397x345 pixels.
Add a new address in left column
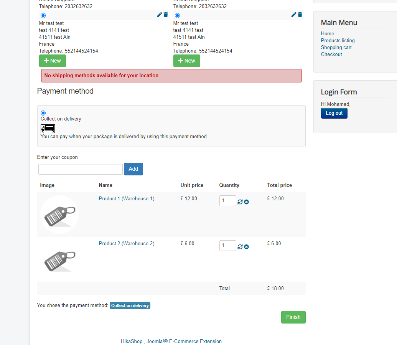pos(53,61)
